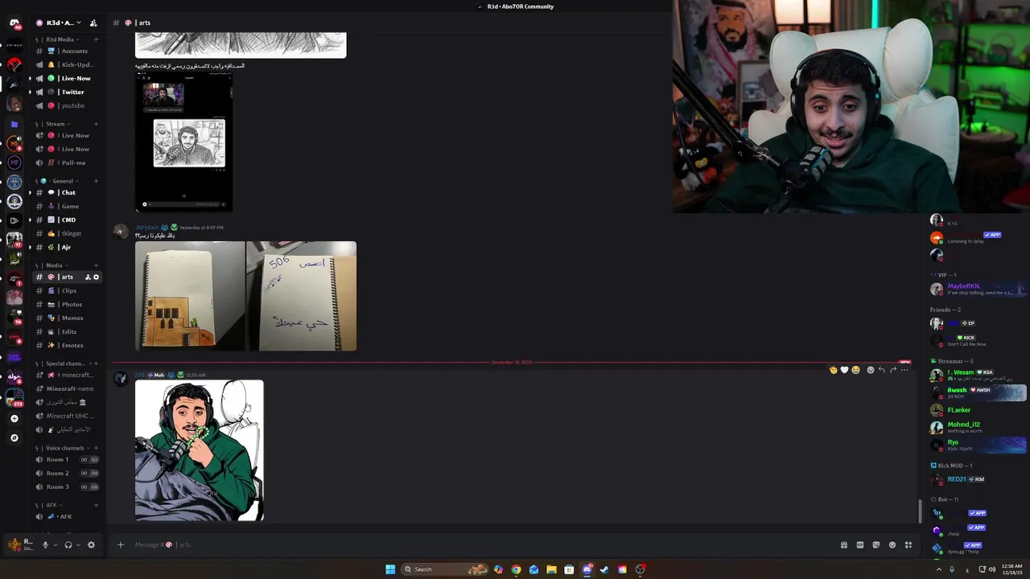
Task: Toggle headphones deafen in user panel
Action: point(68,544)
